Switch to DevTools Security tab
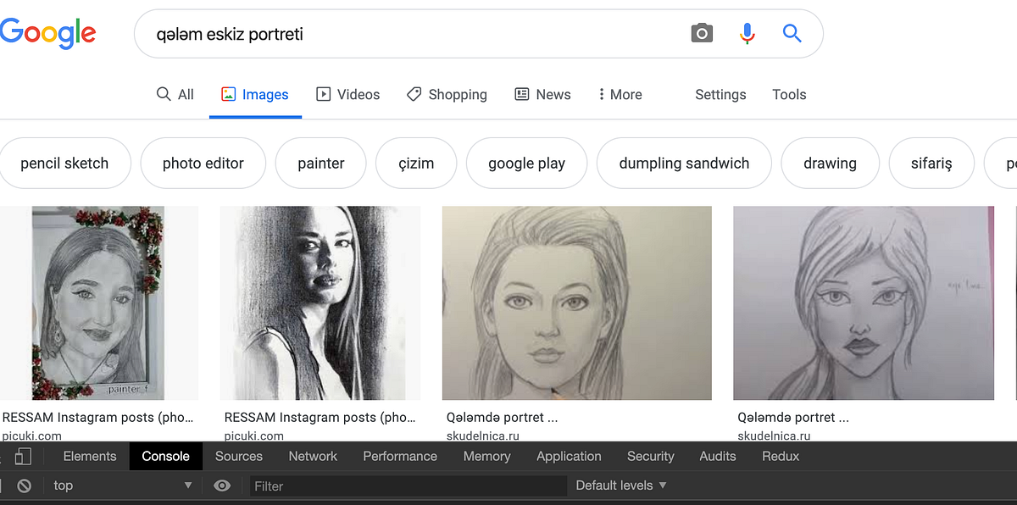 pos(650,456)
